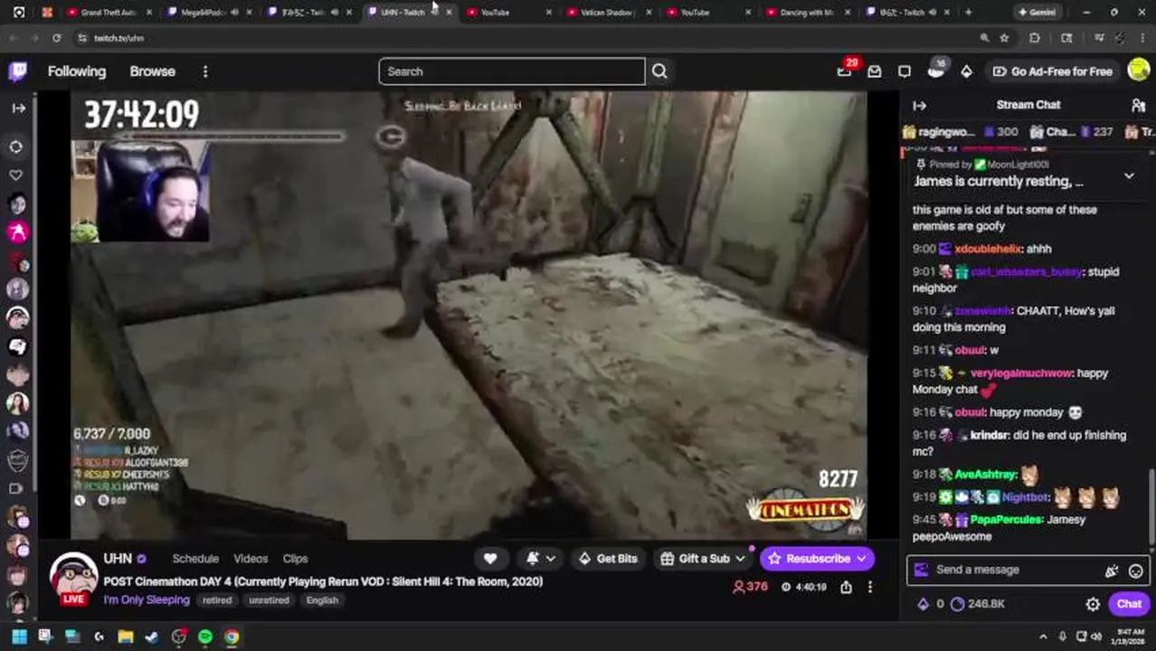Screen dimensions: 1156x651
Task: Switch to the Grand Theft Auto browser tab
Action: click(x=109, y=13)
